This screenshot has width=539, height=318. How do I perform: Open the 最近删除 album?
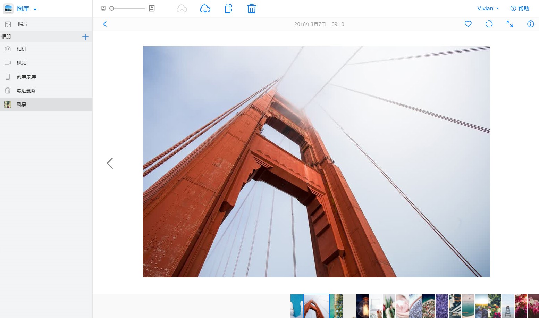(26, 91)
